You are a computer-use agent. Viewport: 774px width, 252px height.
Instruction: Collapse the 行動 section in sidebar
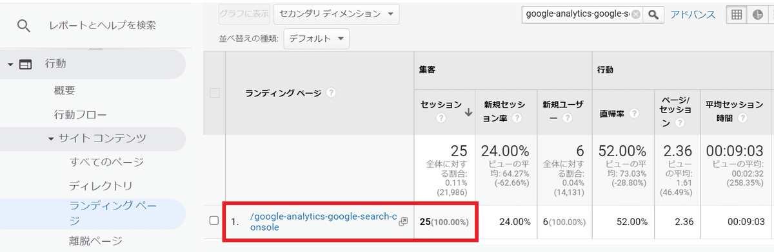10,64
